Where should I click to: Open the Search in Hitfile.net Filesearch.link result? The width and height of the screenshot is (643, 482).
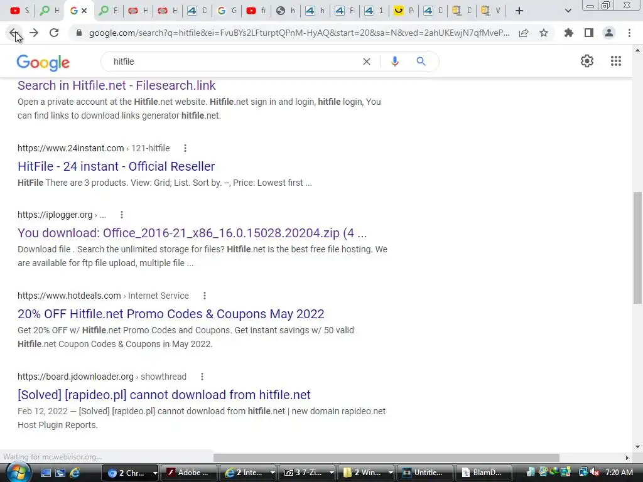coord(116,85)
